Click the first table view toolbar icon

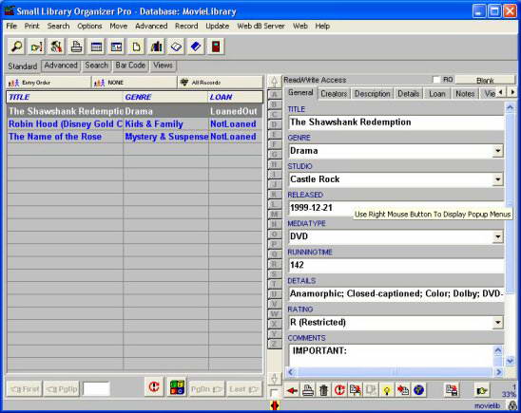pos(96,47)
